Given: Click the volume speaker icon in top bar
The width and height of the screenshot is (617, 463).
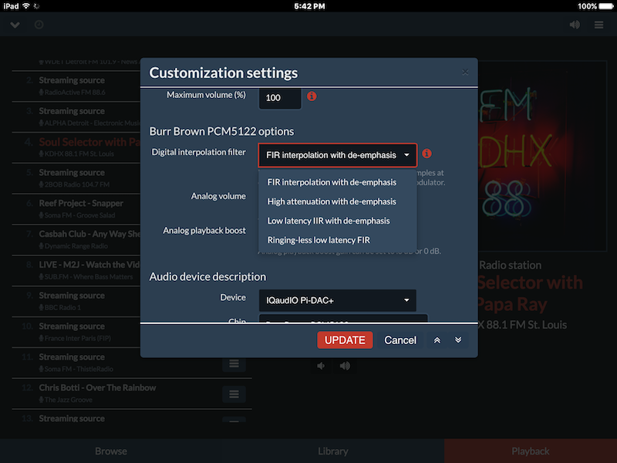Looking at the screenshot, I should (575, 25).
